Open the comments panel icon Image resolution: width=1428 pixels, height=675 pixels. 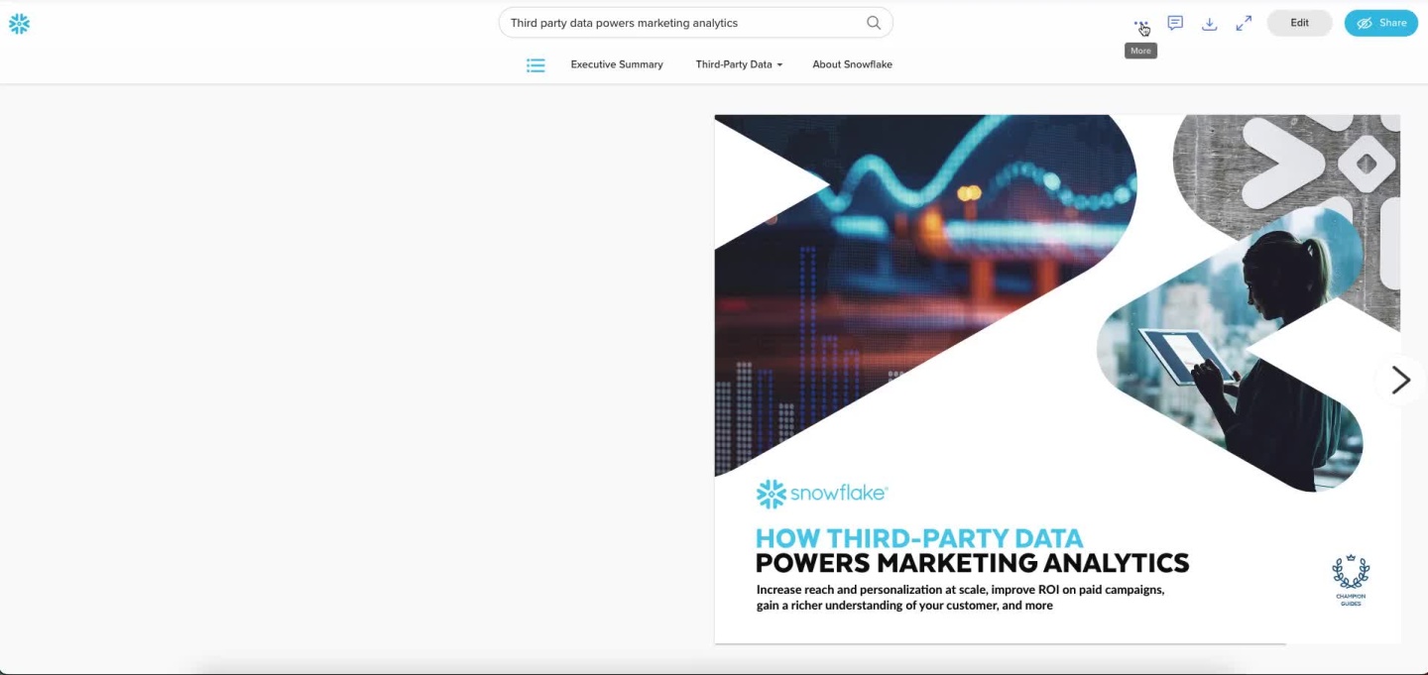tap(1175, 23)
